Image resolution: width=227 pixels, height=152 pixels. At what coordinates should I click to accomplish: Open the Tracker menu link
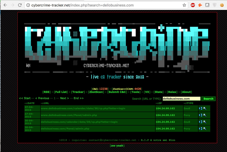click(x=78, y=92)
